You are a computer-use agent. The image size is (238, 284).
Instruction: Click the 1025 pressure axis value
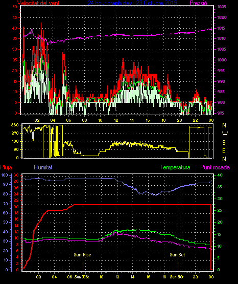[x=222, y=7]
